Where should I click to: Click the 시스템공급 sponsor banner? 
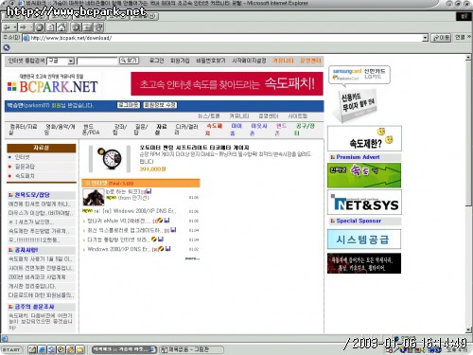point(364,240)
